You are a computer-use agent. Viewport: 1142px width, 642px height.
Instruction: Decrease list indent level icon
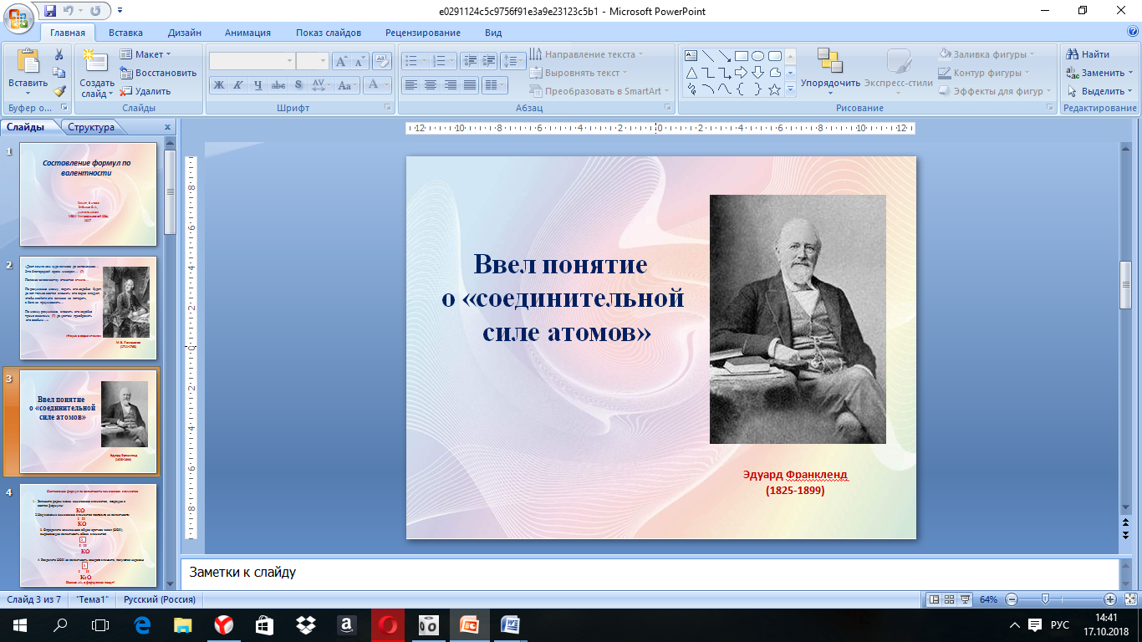click(x=469, y=61)
